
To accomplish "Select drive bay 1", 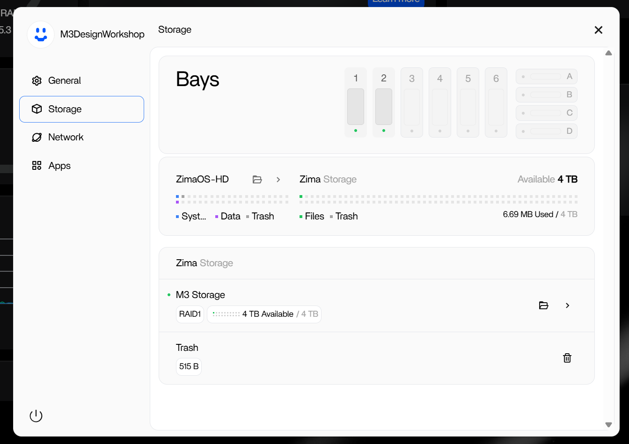I will pos(356,103).
